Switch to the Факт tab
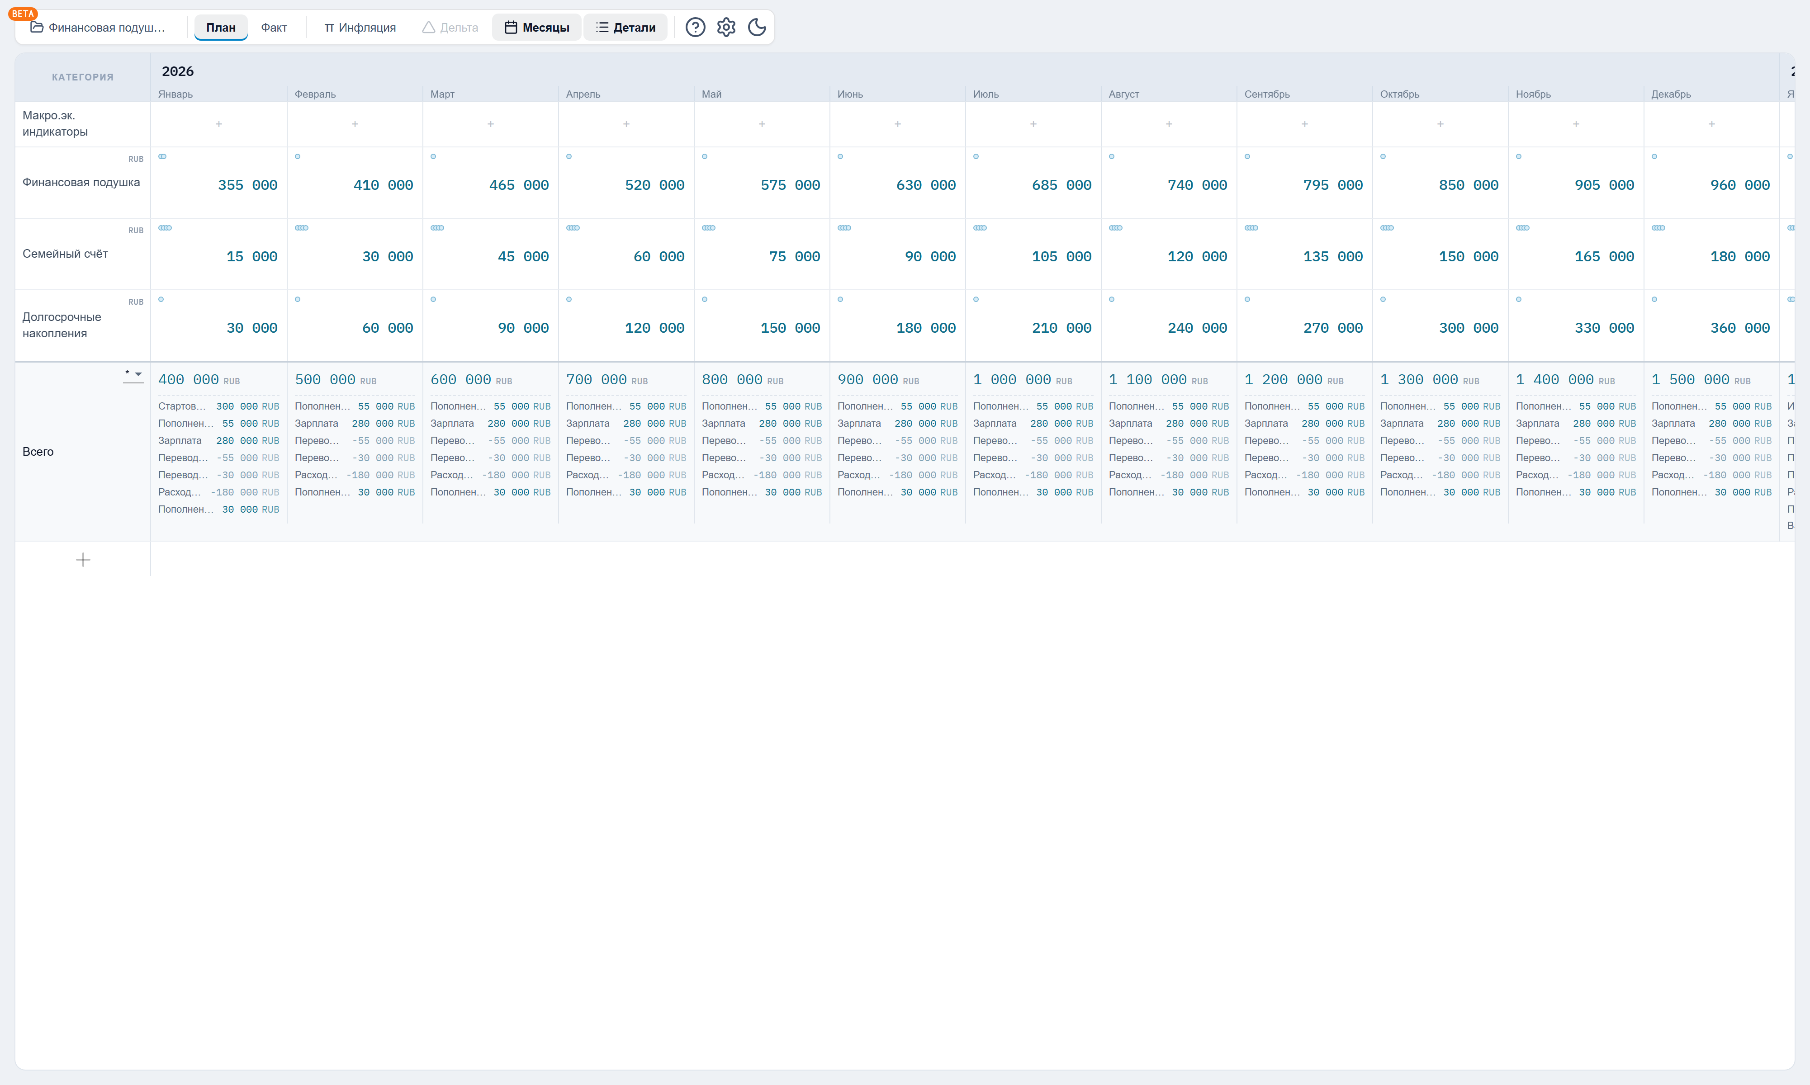 tap(274, 28)
